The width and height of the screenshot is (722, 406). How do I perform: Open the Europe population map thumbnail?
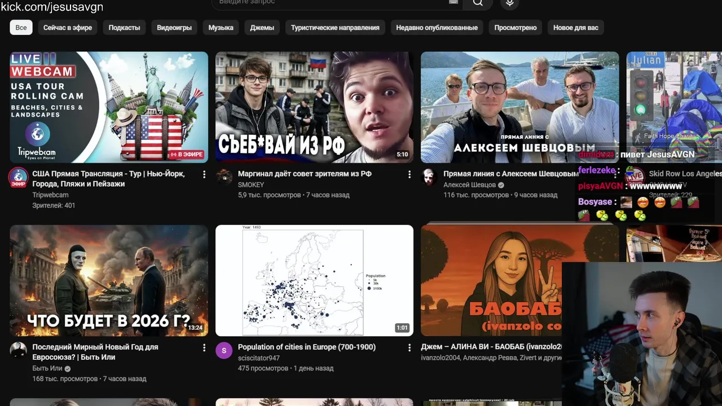314,280
